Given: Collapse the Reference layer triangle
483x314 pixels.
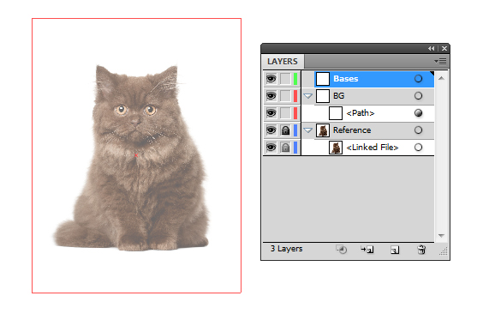Looking at the screenshot, I should pos(308,130).
